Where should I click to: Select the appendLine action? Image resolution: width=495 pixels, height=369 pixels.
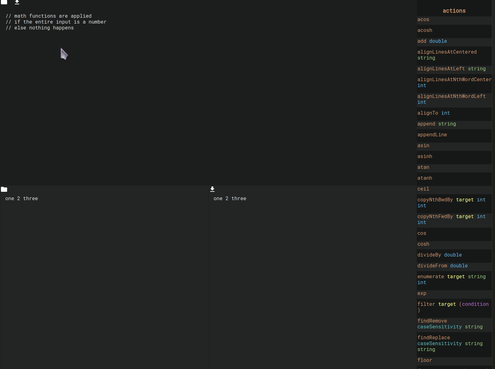(x=432, y=135)
